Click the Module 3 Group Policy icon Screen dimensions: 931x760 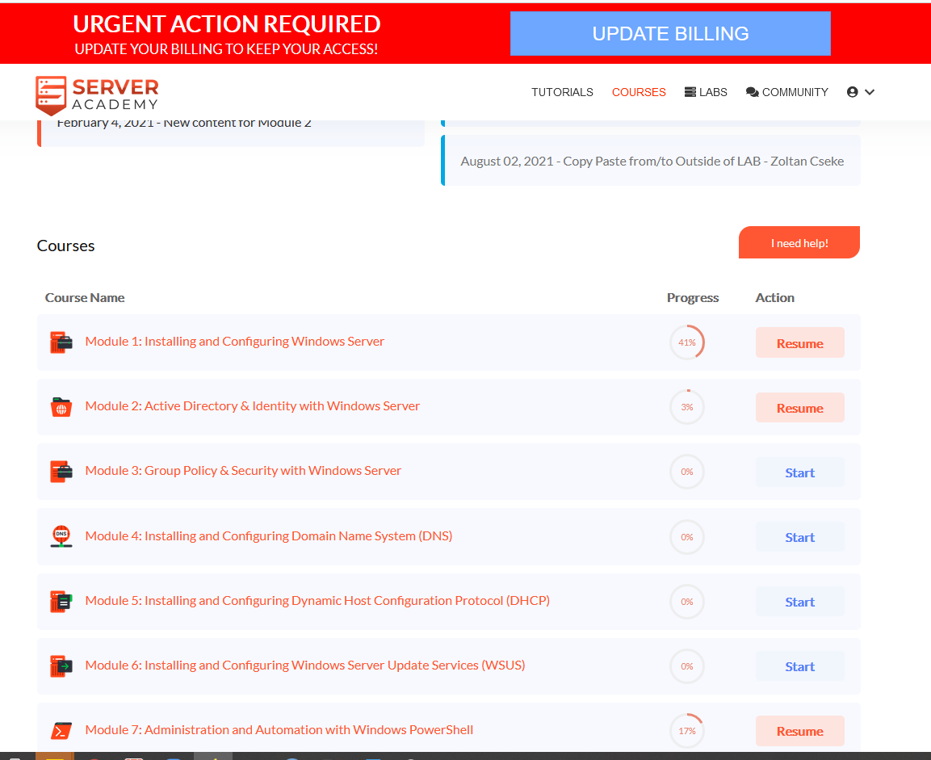tap(61, 472)
